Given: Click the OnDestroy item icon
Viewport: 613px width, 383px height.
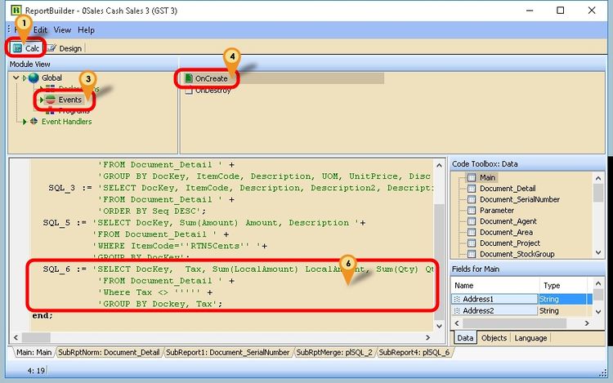Looking at the screenshot, I should (x=189, y=91).
